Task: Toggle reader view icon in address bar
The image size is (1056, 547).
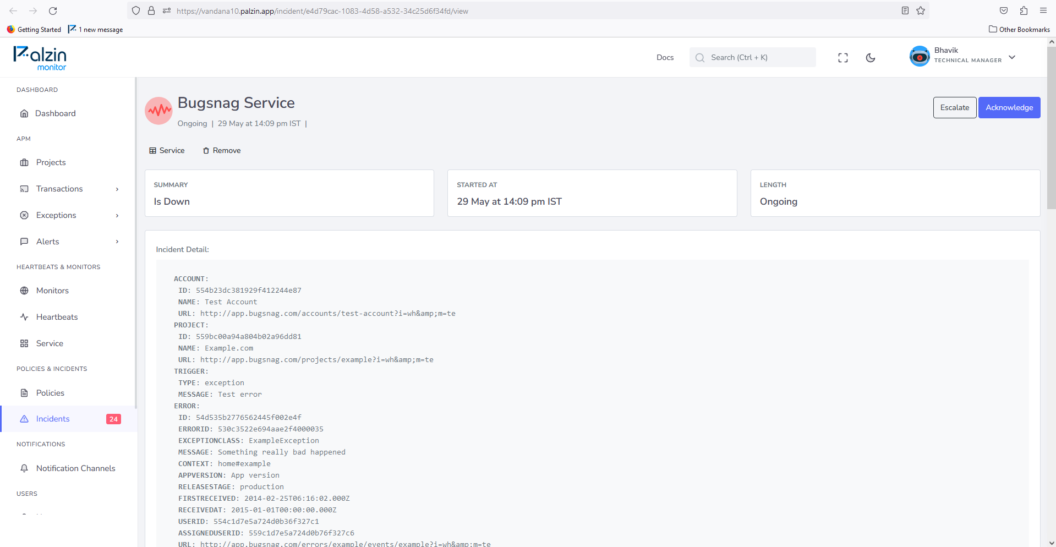Action: pos(905,10)
